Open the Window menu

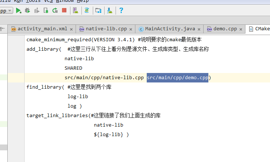click(x=65, y=1)
